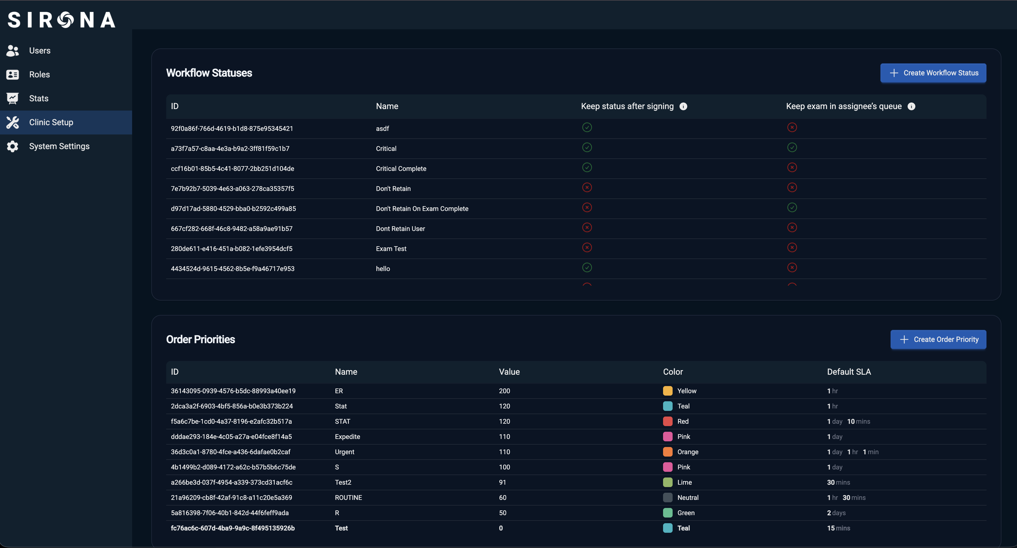
Task: Click the Green swatch for R
Action: tap(668, 513)
